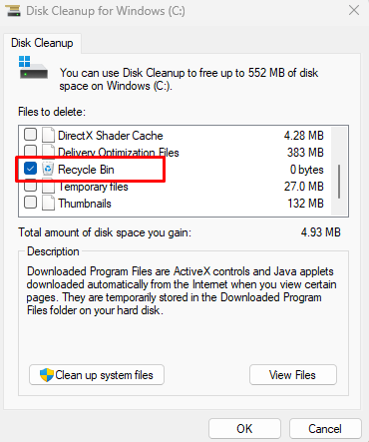
Task: Click the shield icon on Clean up system files
Action: click(x=47, y=375)
